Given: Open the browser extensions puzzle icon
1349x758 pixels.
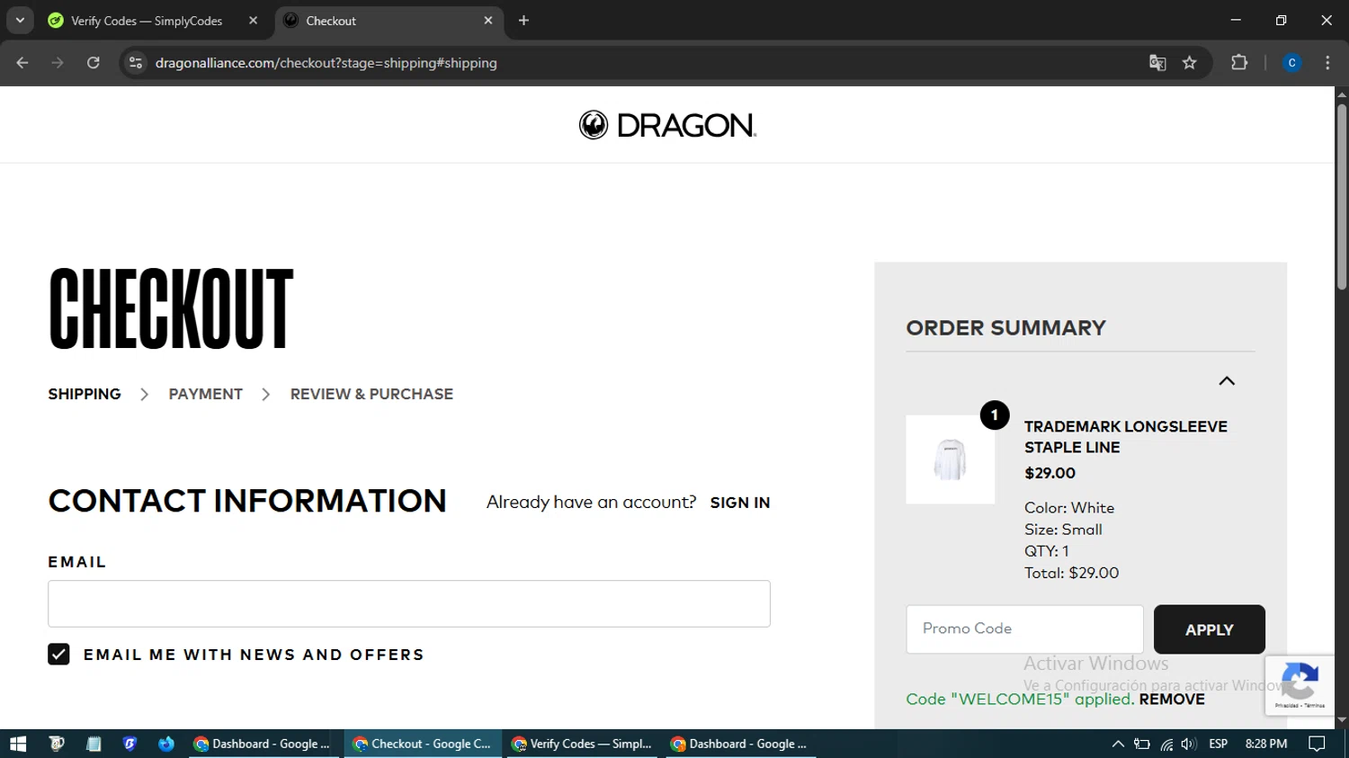Looking at the screenshot, I should tap(1239, 63).
